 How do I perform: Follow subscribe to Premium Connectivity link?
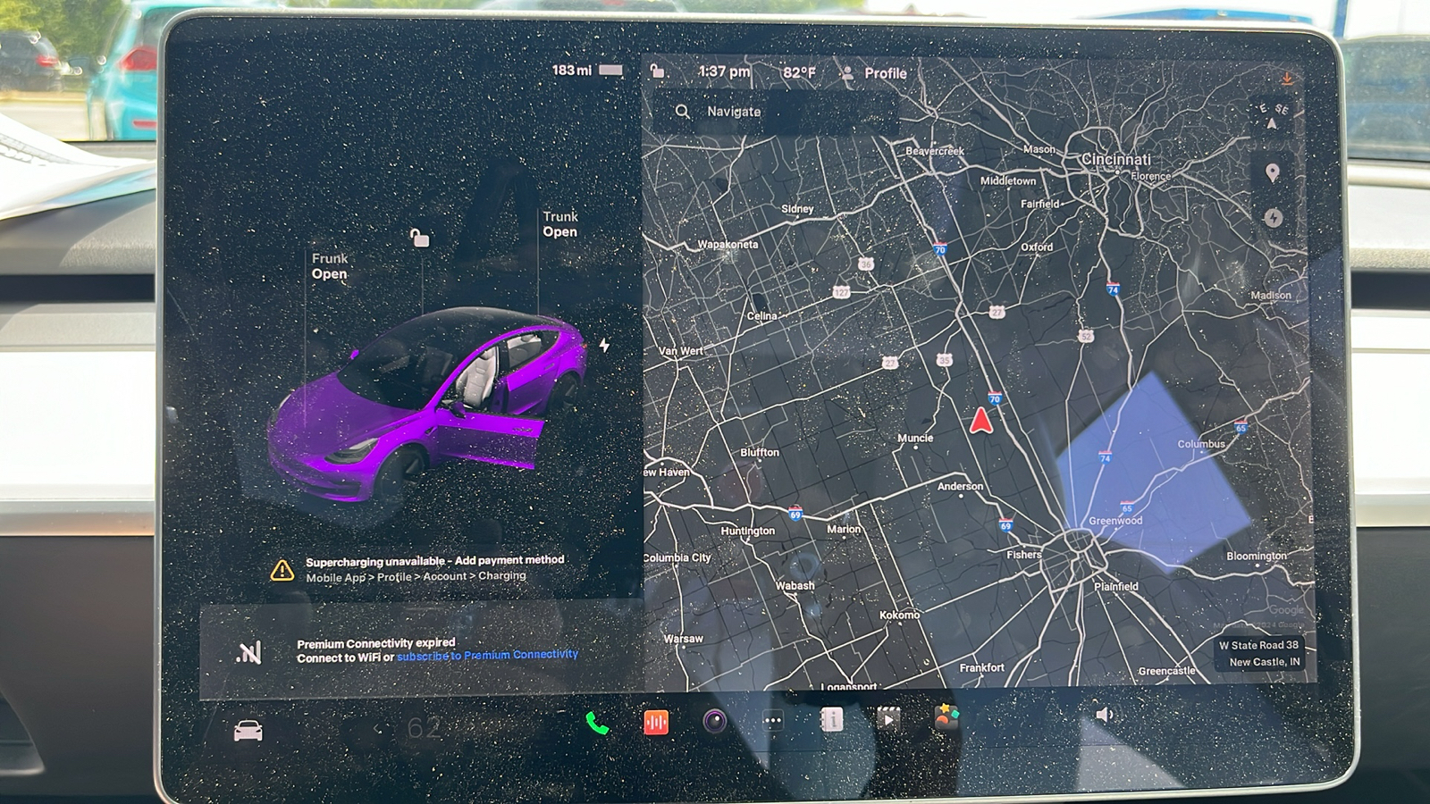click(x=488, y=655)
